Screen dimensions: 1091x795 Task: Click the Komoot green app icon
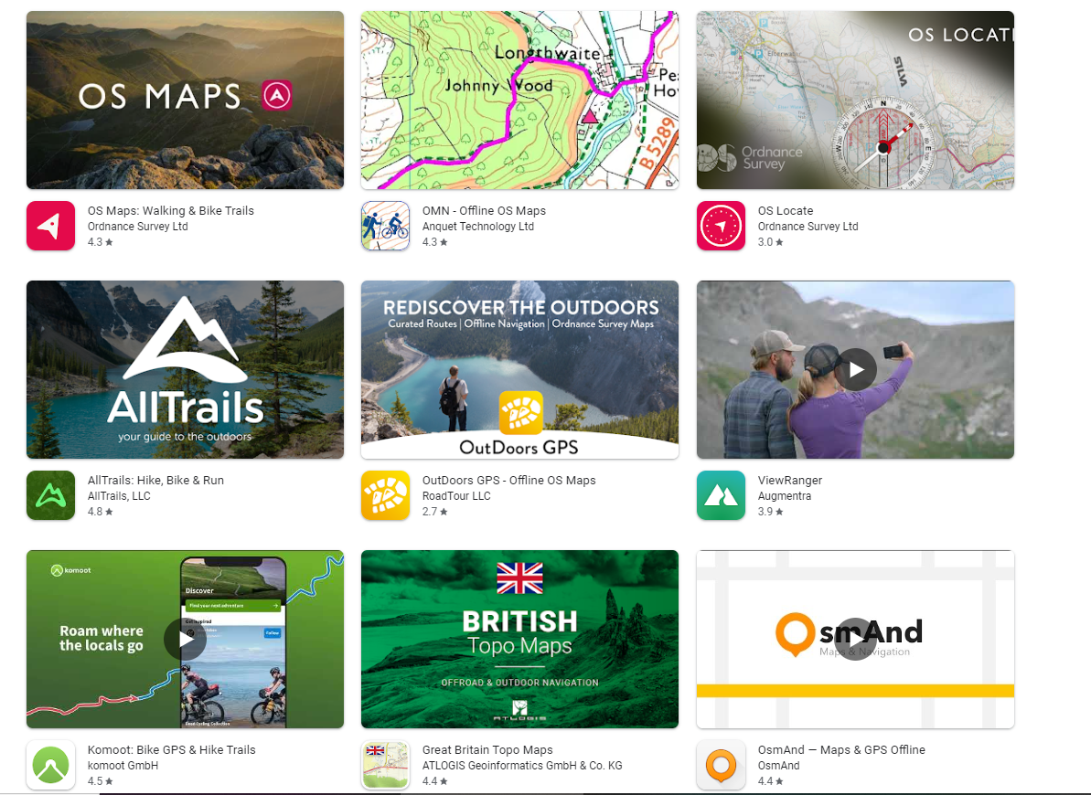[50, 765]
